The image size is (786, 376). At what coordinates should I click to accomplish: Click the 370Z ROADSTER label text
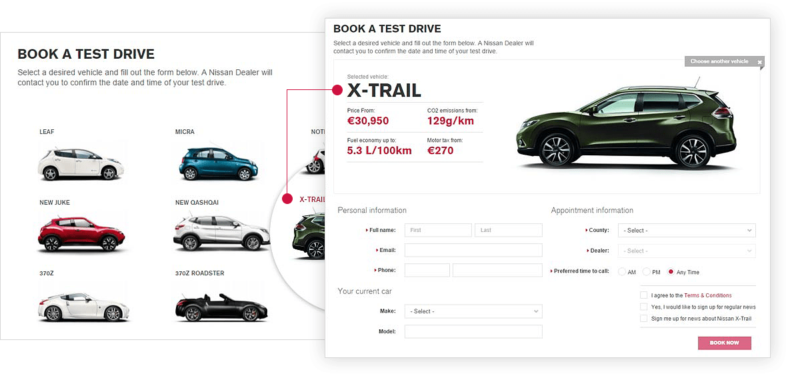point(199,273)
